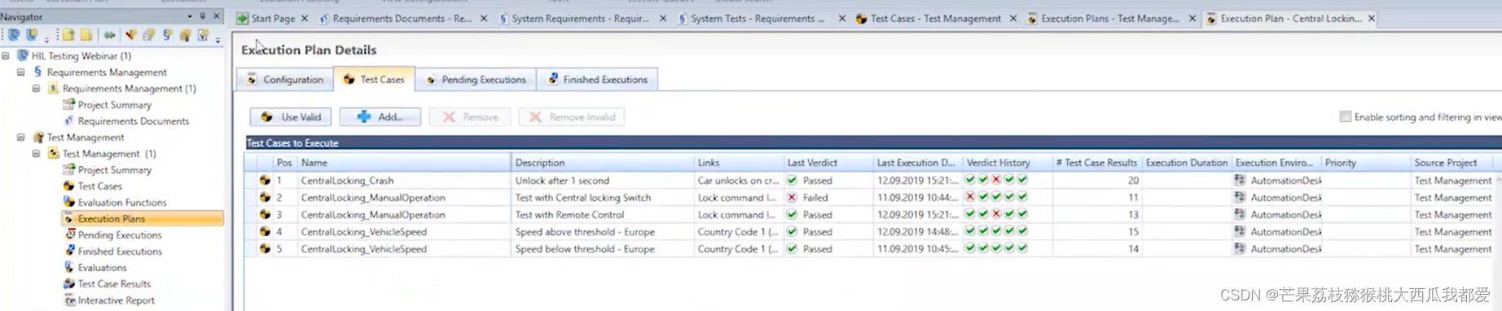Image resolution: width=1502 pixels, height=311 pixels.
Task: Open Finished Executions tab in plan details
Action: (597, 80)
